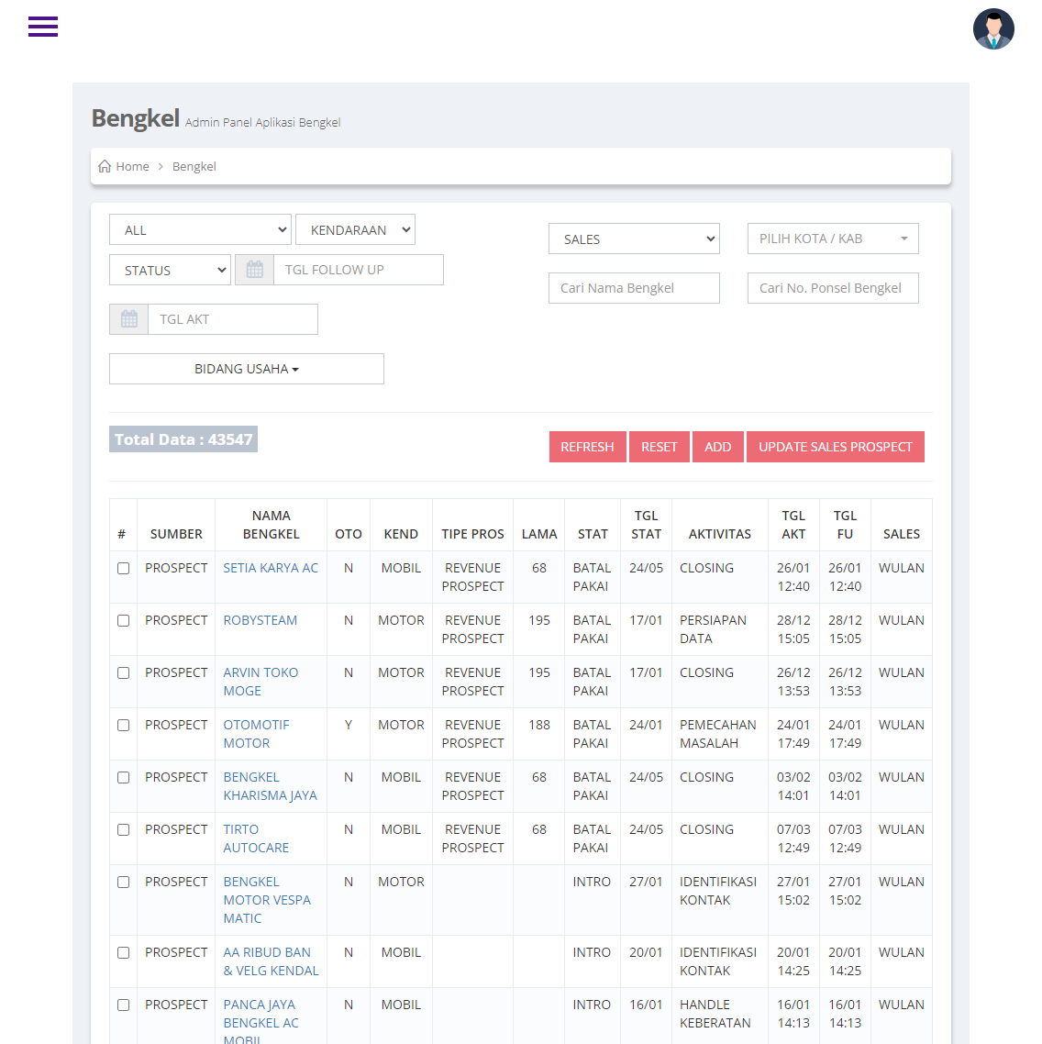
Task: Click the Home breadcrumb house icon
Action: 105,166
